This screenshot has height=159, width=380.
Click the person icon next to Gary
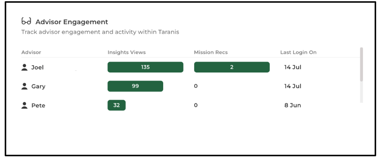[25, 86]
